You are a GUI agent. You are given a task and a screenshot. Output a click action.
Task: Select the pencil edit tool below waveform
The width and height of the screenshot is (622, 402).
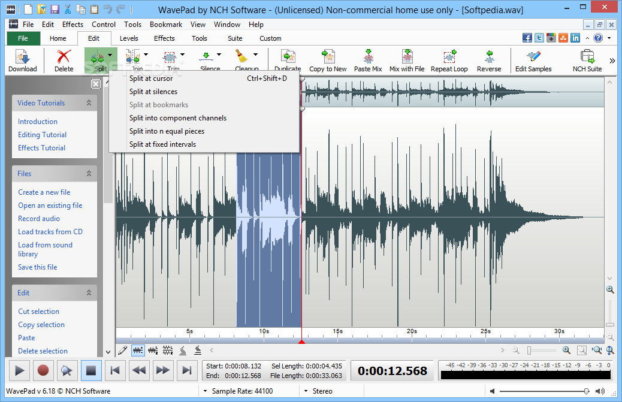coord(123,350)
